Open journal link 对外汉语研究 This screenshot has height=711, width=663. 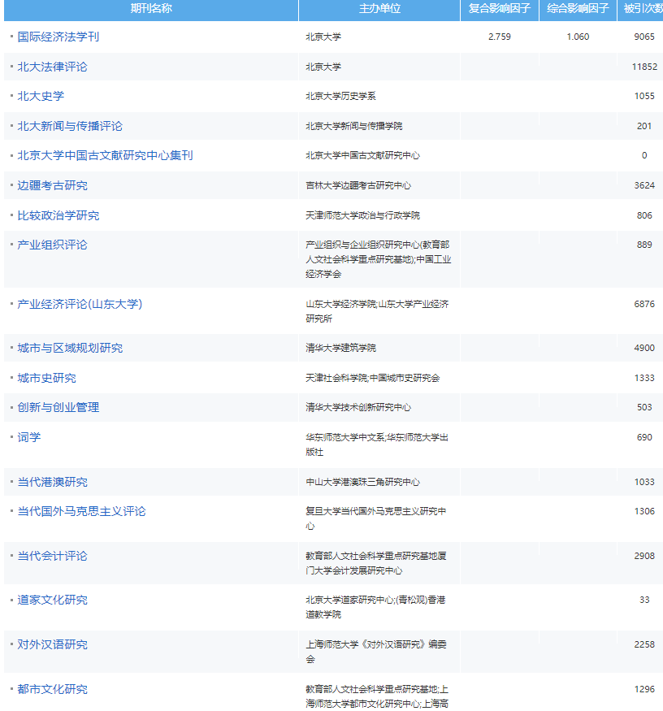(52, 644)
